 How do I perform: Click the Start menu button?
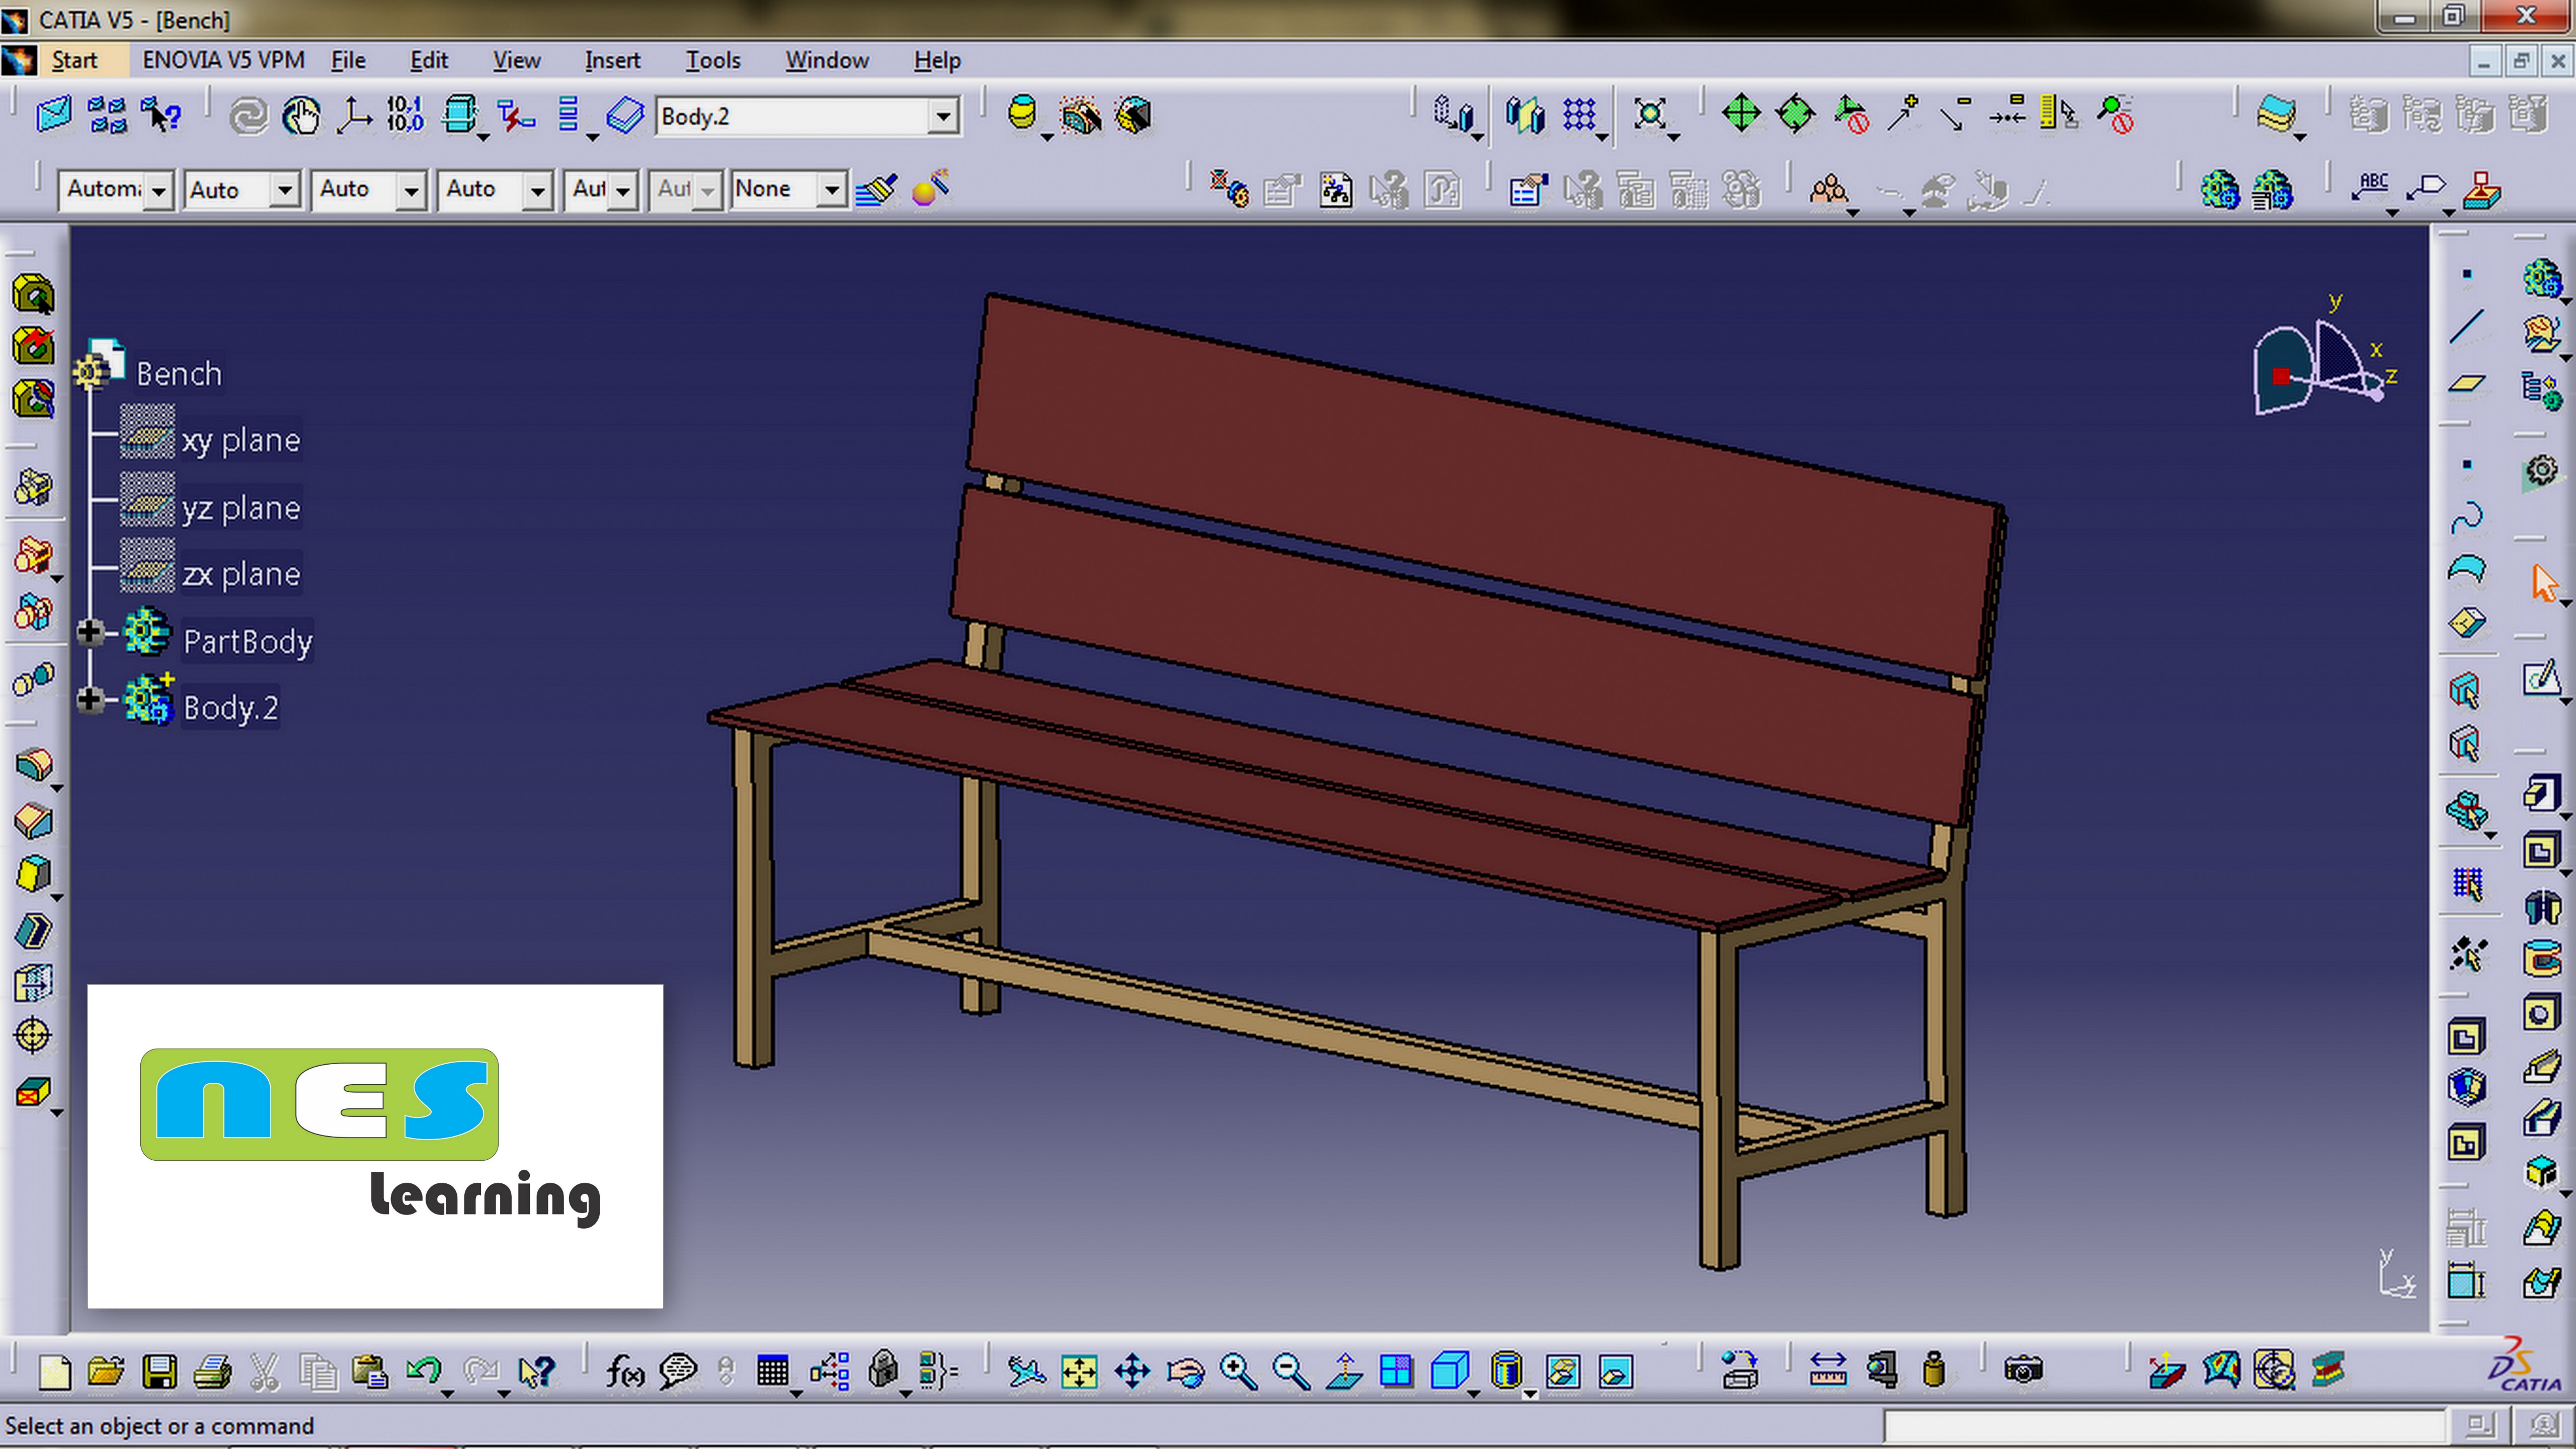click(x=74, y=60)
